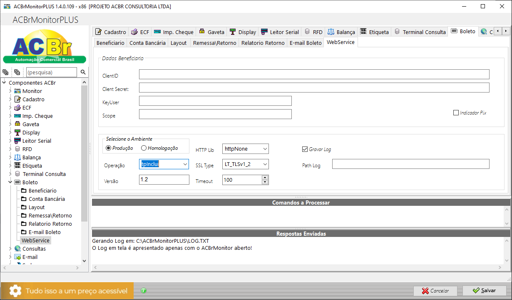Select the Etiqueta icon in tree
This screenshot has width=512, height=300.
click(17, 166)
